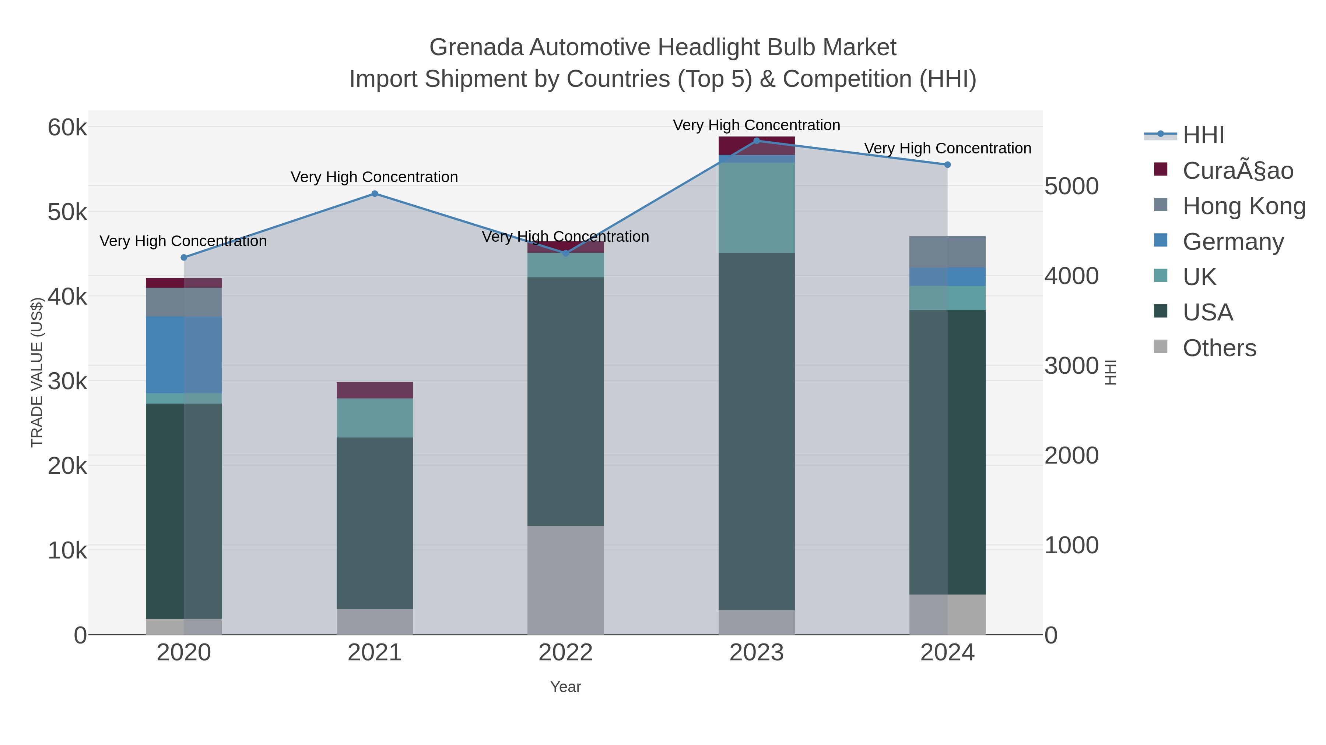Click the Germany bar segment for 2020
This screenshot has height=745, width=1326.
(x=184, y=355)
